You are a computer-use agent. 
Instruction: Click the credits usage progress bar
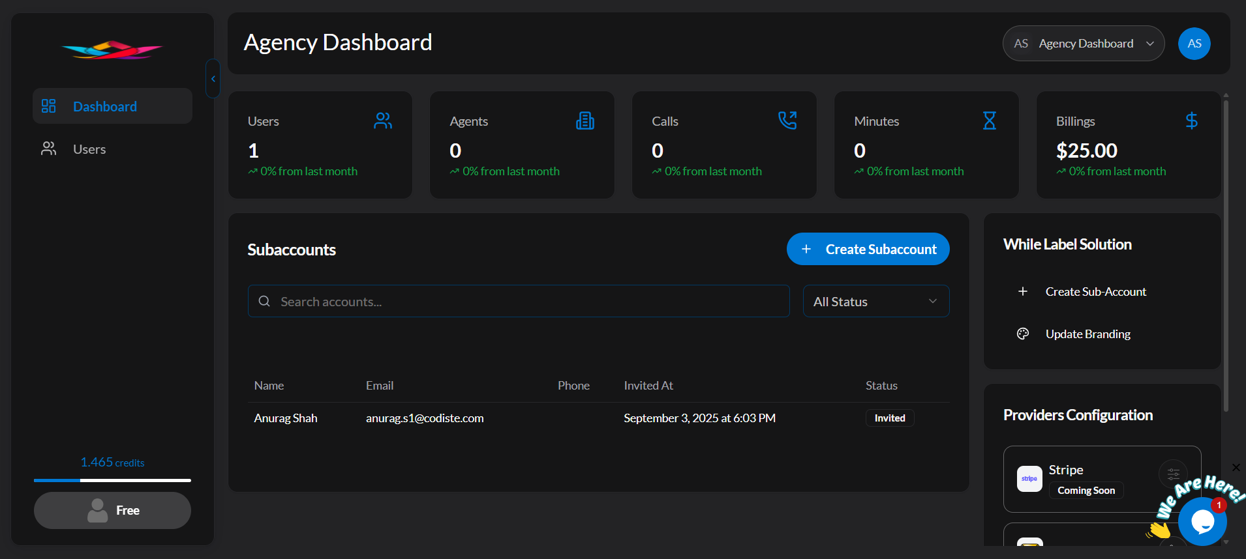coord(112,480)
